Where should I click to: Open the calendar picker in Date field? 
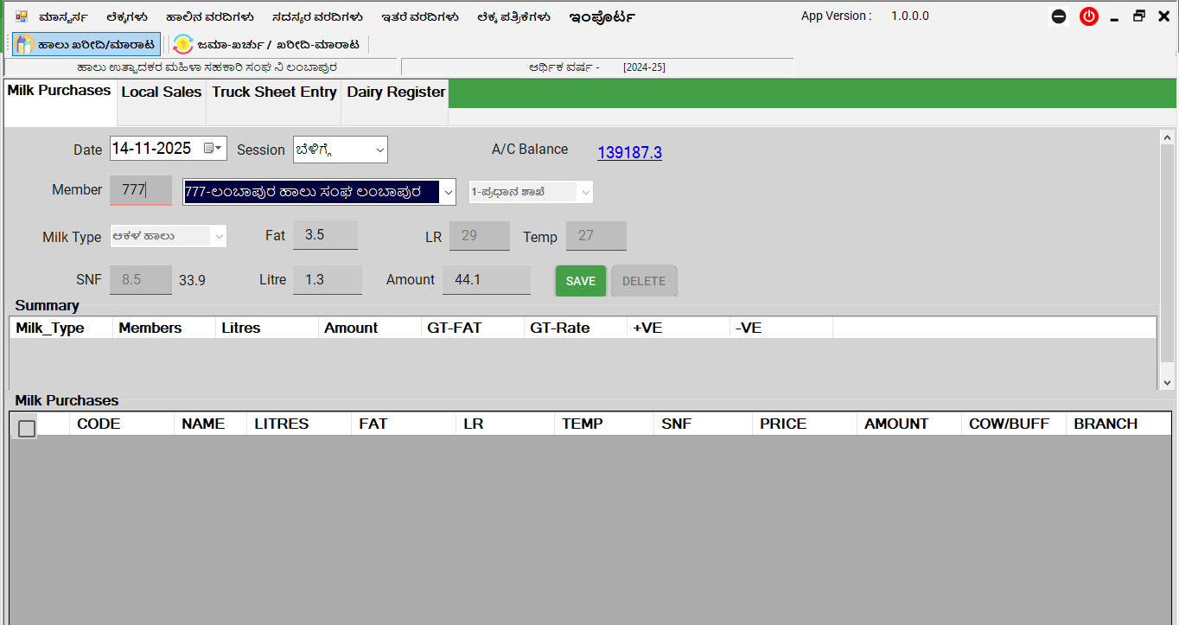(213, 149)
